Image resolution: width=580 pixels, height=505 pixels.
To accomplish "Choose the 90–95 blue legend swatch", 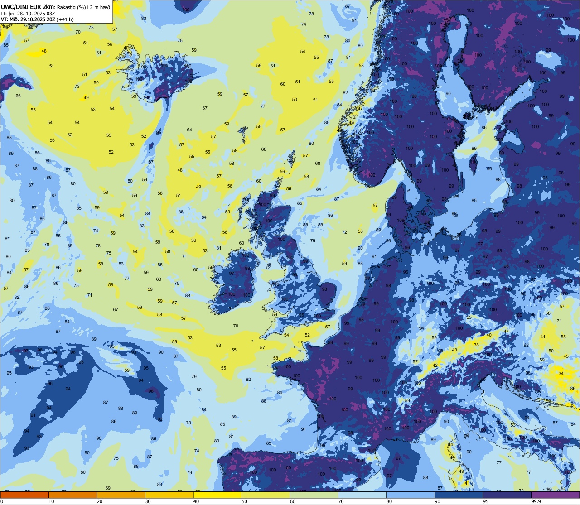I will click(459, 495).
